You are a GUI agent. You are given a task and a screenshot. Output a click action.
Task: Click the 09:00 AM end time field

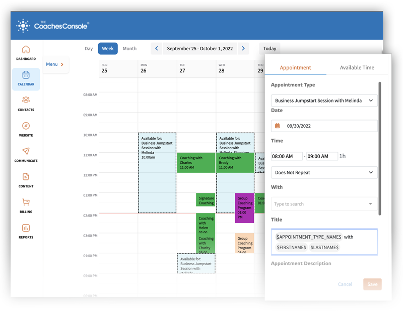[x=322, y=156]
